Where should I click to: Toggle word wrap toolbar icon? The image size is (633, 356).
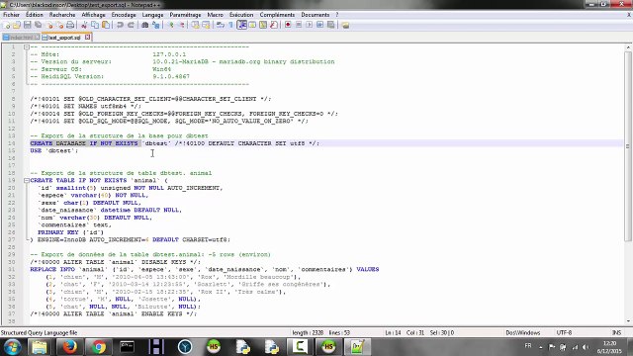(x=220, y=25)
